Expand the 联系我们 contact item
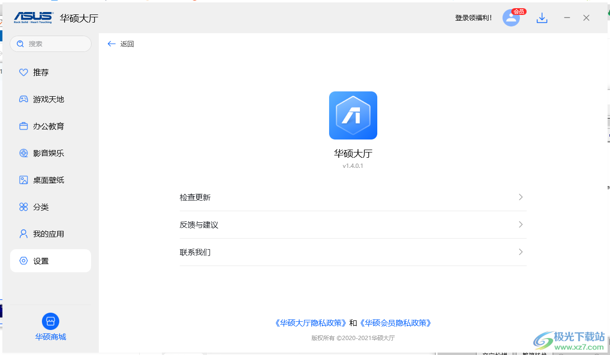 coord(353,252)
